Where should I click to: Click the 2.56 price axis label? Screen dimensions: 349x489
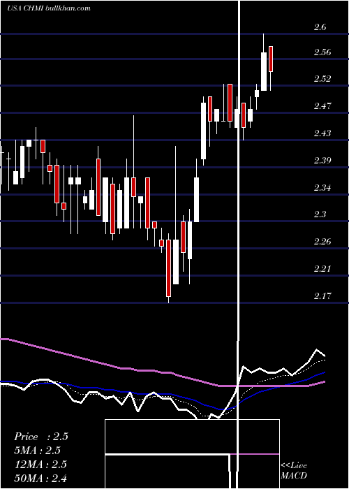point(322,52)
